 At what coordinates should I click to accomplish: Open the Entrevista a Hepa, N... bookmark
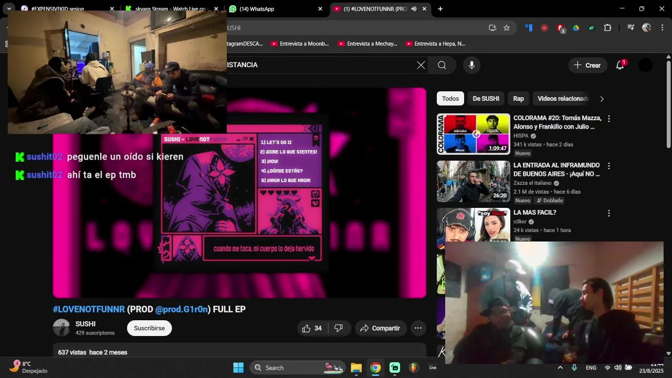[x=435, y=44]
